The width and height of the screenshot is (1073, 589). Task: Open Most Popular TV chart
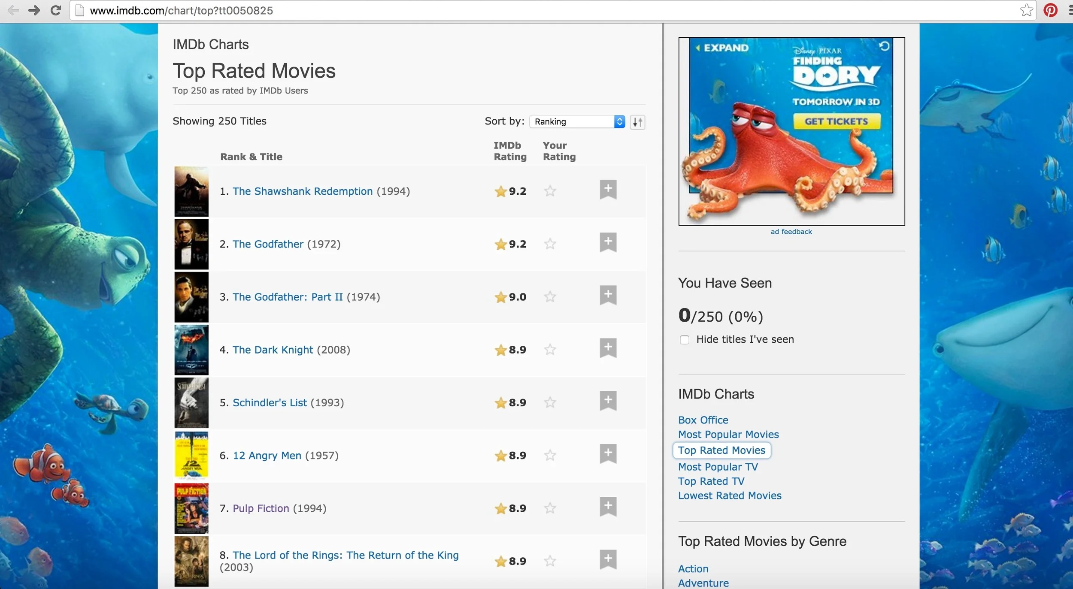[718, 467]
